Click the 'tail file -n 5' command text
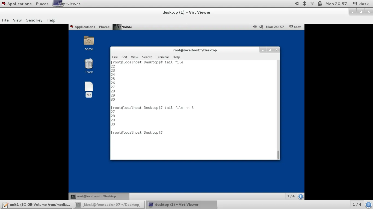Screen dimensions: 373x209 (179, 108)
